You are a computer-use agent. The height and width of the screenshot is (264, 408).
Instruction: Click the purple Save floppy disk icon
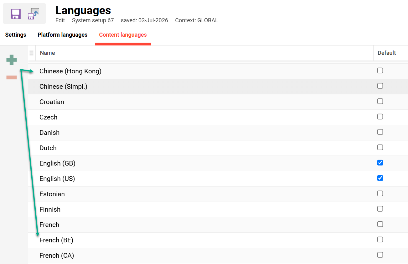[16, 14]
